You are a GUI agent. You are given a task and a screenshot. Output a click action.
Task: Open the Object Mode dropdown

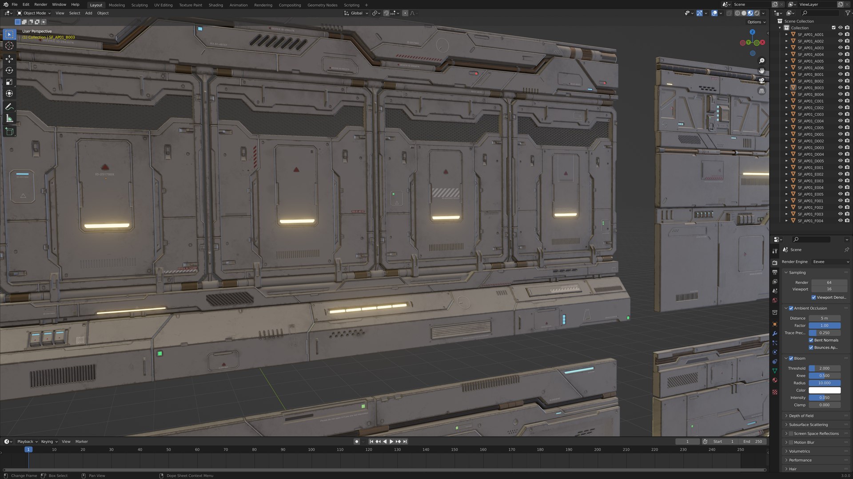34,13
